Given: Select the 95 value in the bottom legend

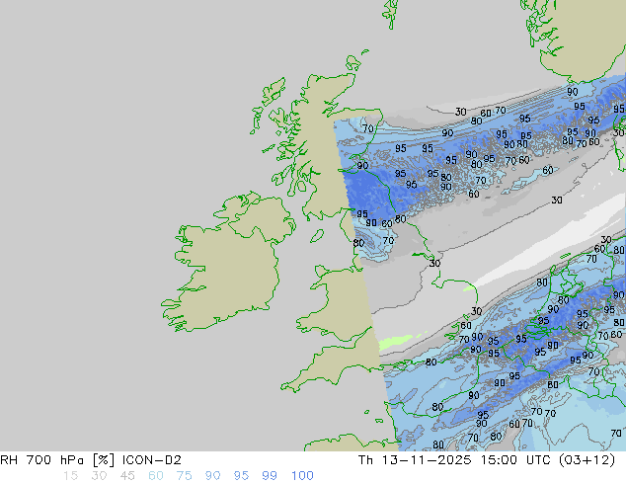Looking at the screenshot, I should (241, 476).
